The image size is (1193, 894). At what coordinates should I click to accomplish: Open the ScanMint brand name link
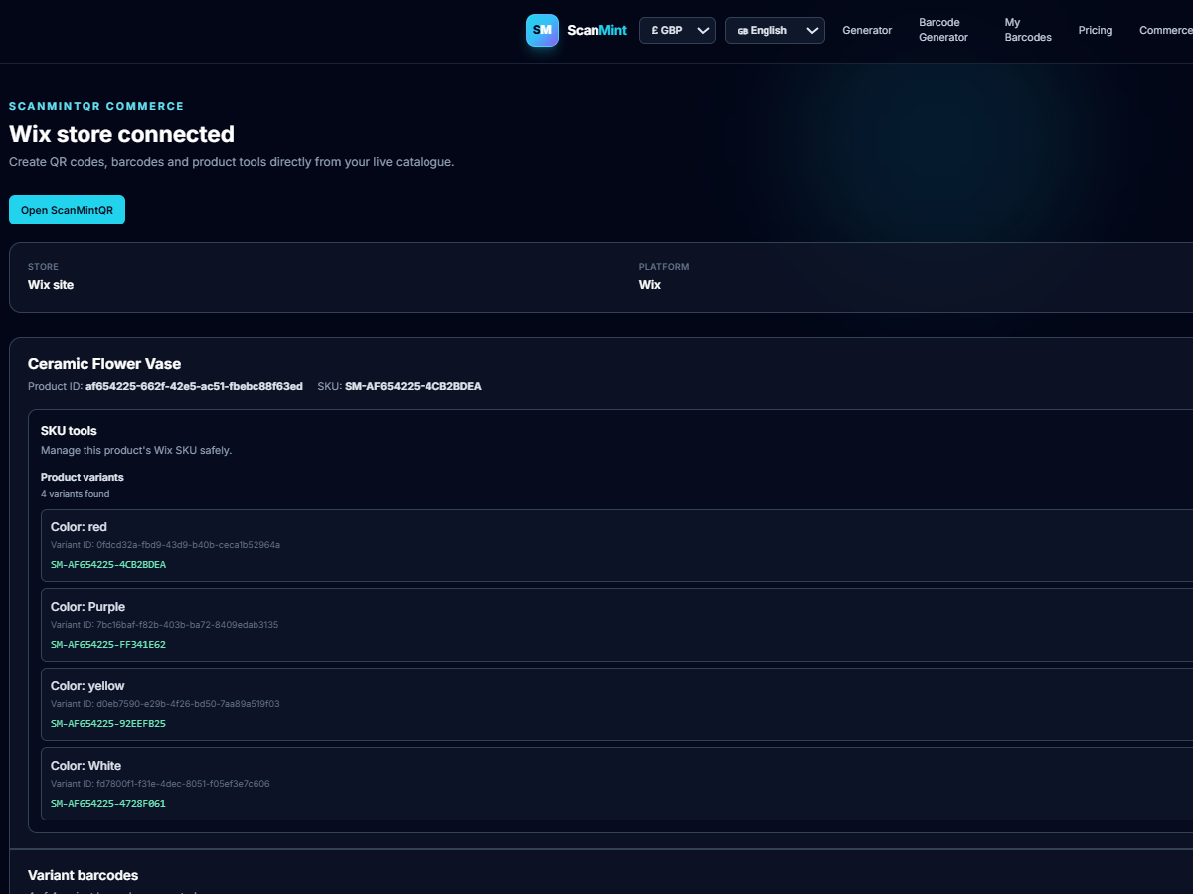pos(596,30)
